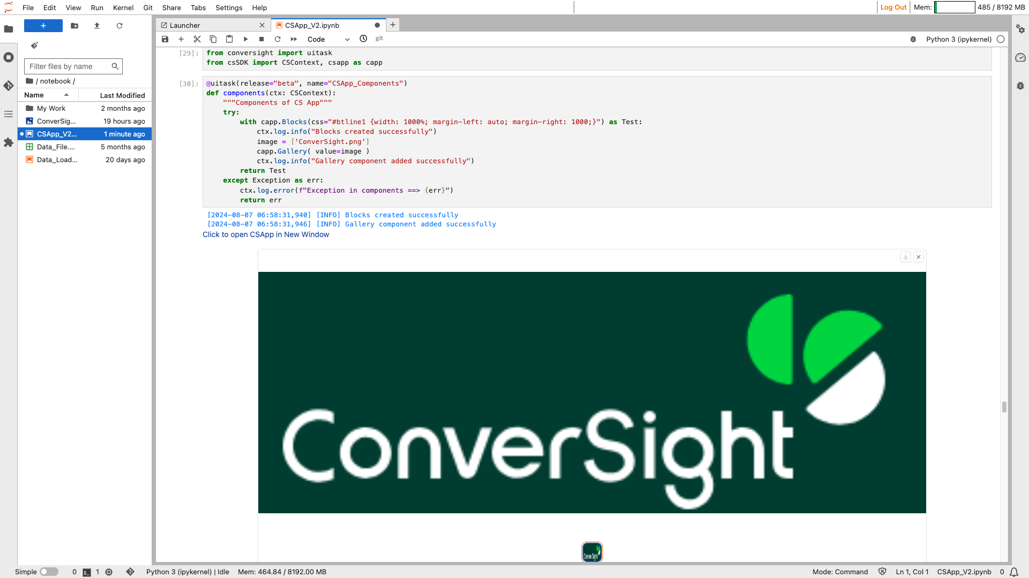The width and height of the screenshot is (1029, 578).
Task: Toggle the Simple interface mode switch
Action: coord(49,572)
